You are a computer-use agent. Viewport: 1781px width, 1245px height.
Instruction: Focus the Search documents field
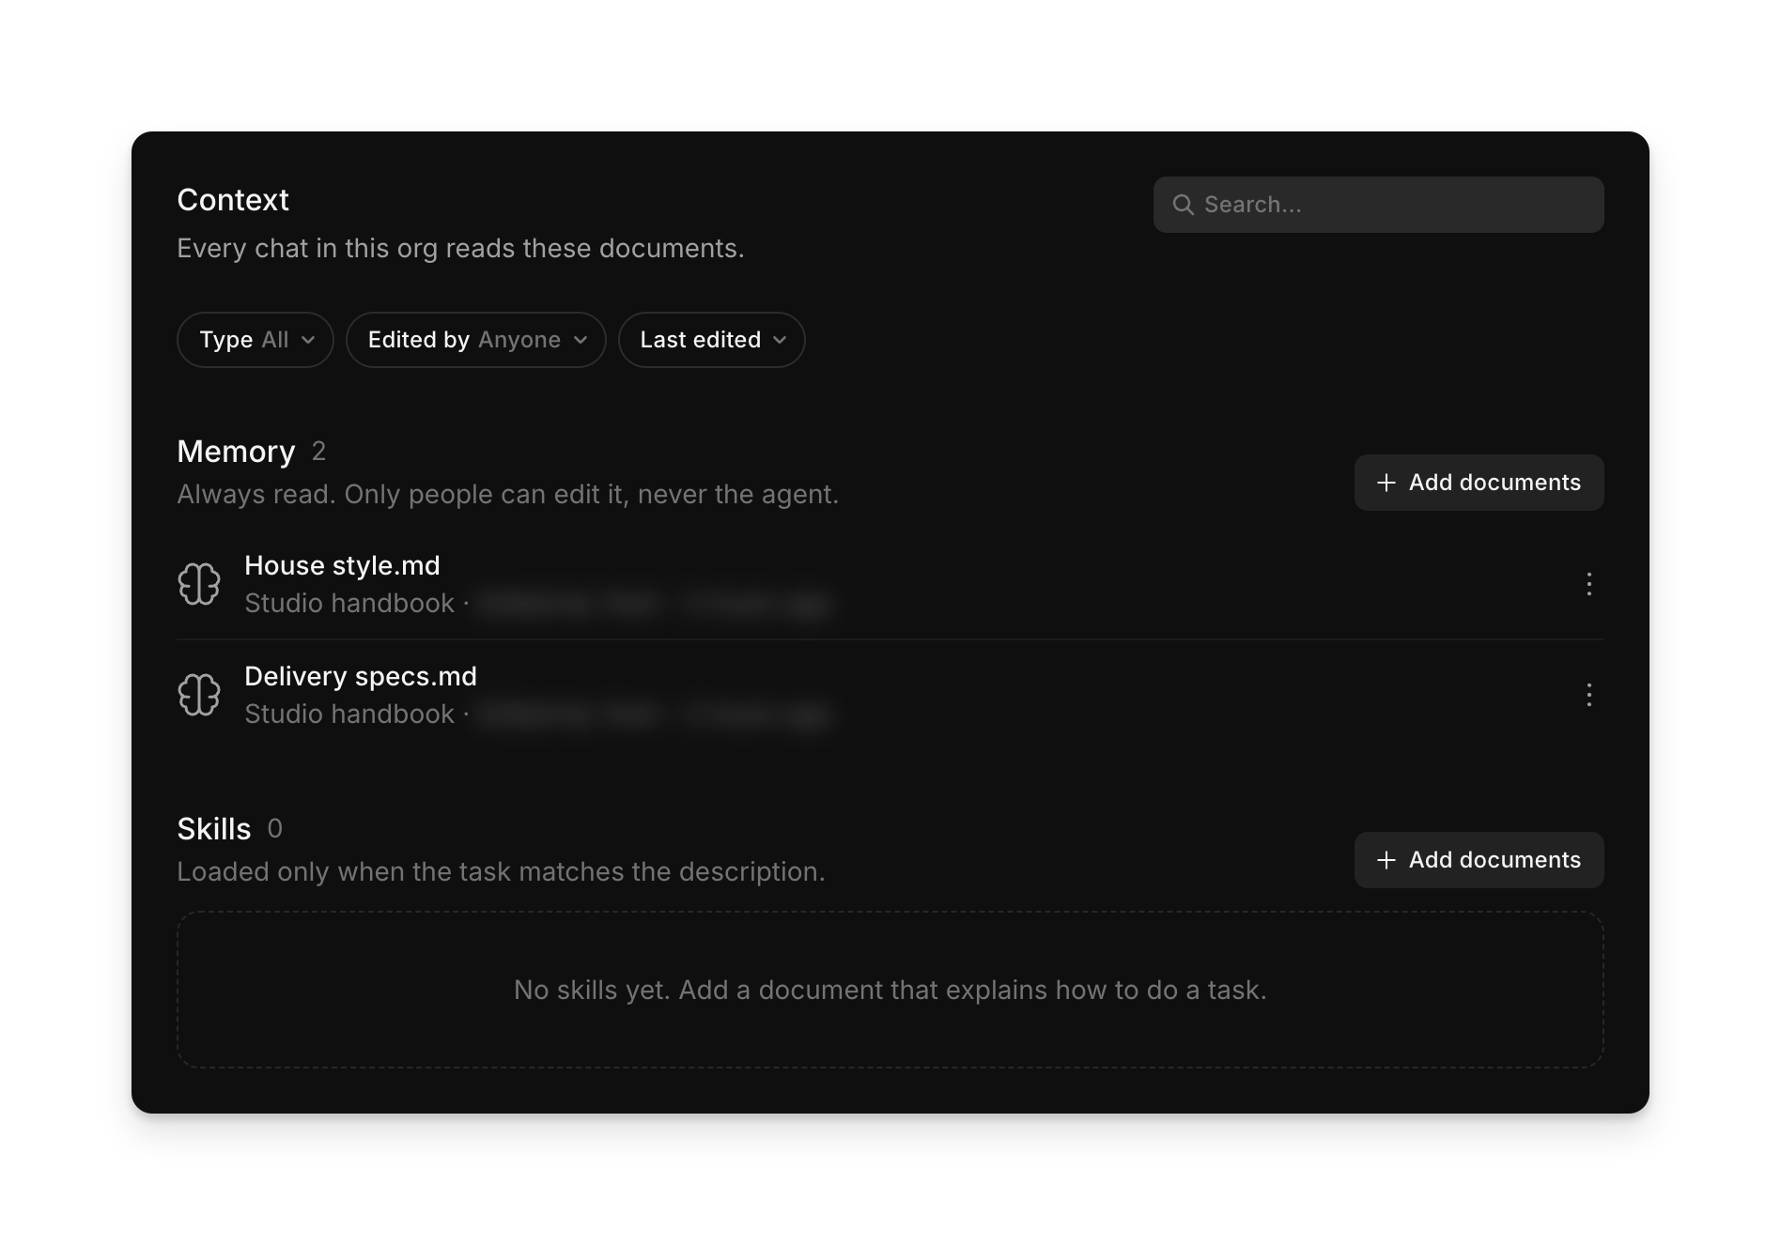tap(1378, 205)
